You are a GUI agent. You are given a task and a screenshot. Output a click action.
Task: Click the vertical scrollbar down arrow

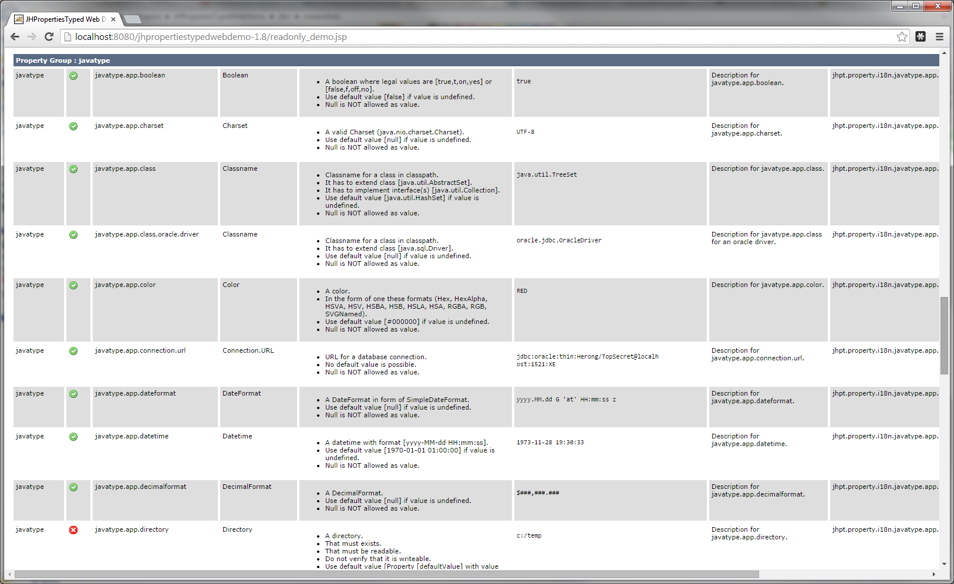[945, 562]
